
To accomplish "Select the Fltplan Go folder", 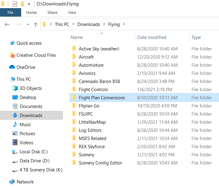I will 144,106.
